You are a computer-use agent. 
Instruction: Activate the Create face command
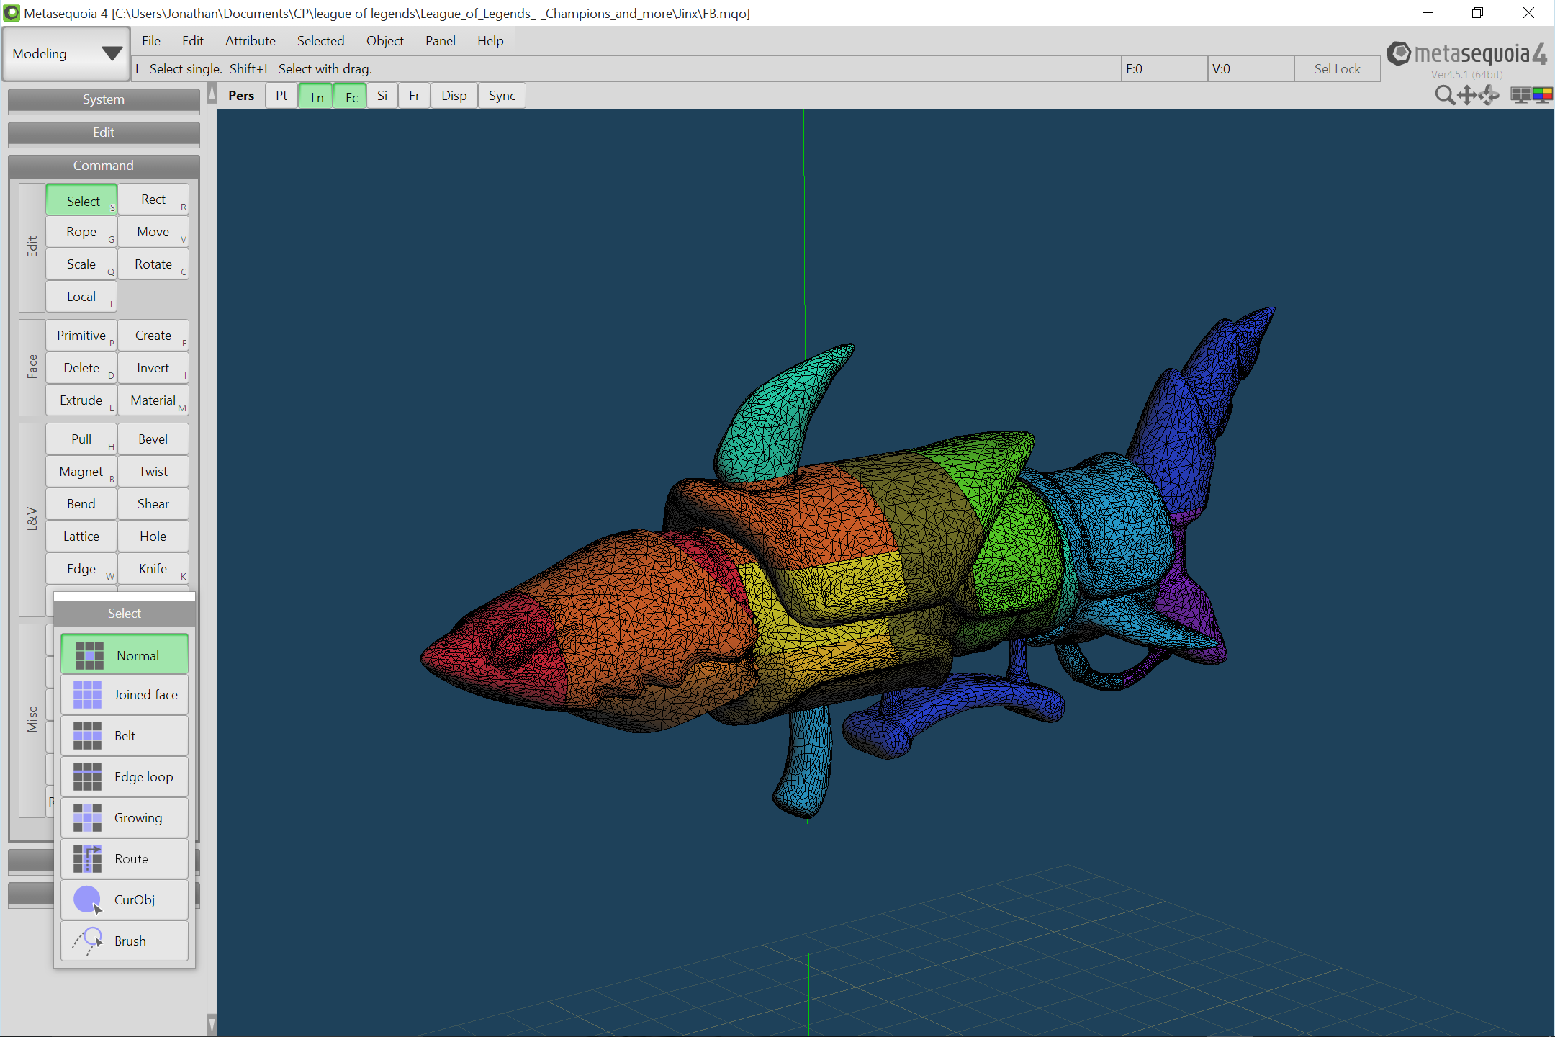point(153,336)
